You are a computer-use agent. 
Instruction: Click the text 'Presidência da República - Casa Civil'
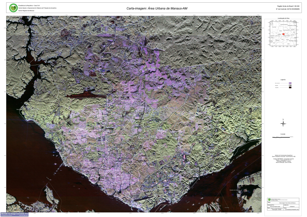point(29,6)
